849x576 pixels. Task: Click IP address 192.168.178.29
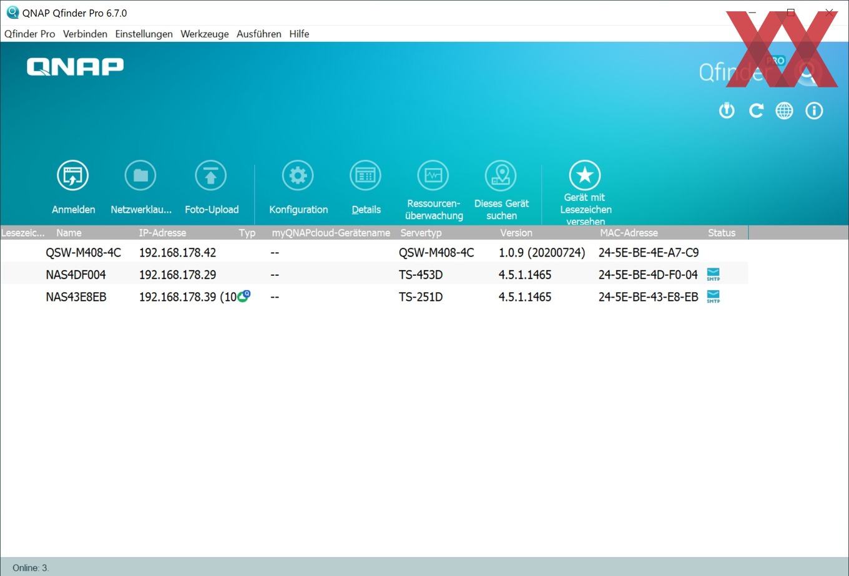pos(177,275)
